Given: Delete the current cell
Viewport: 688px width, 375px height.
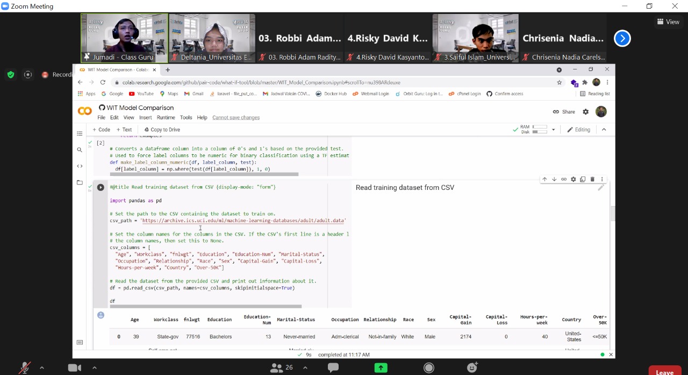Looking at the screenshot, I should click(x=592, y=179).
